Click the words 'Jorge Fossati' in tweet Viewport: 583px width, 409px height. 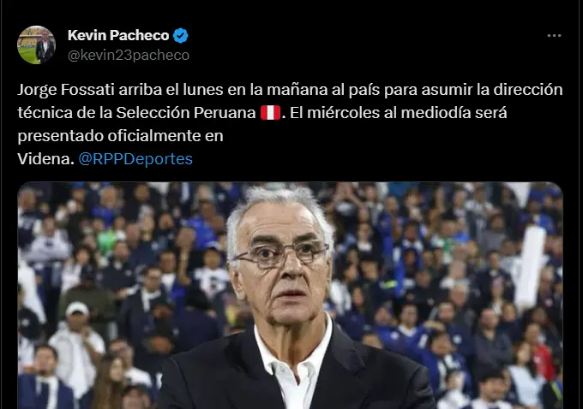pyautogui.click(x=66, y=90)
